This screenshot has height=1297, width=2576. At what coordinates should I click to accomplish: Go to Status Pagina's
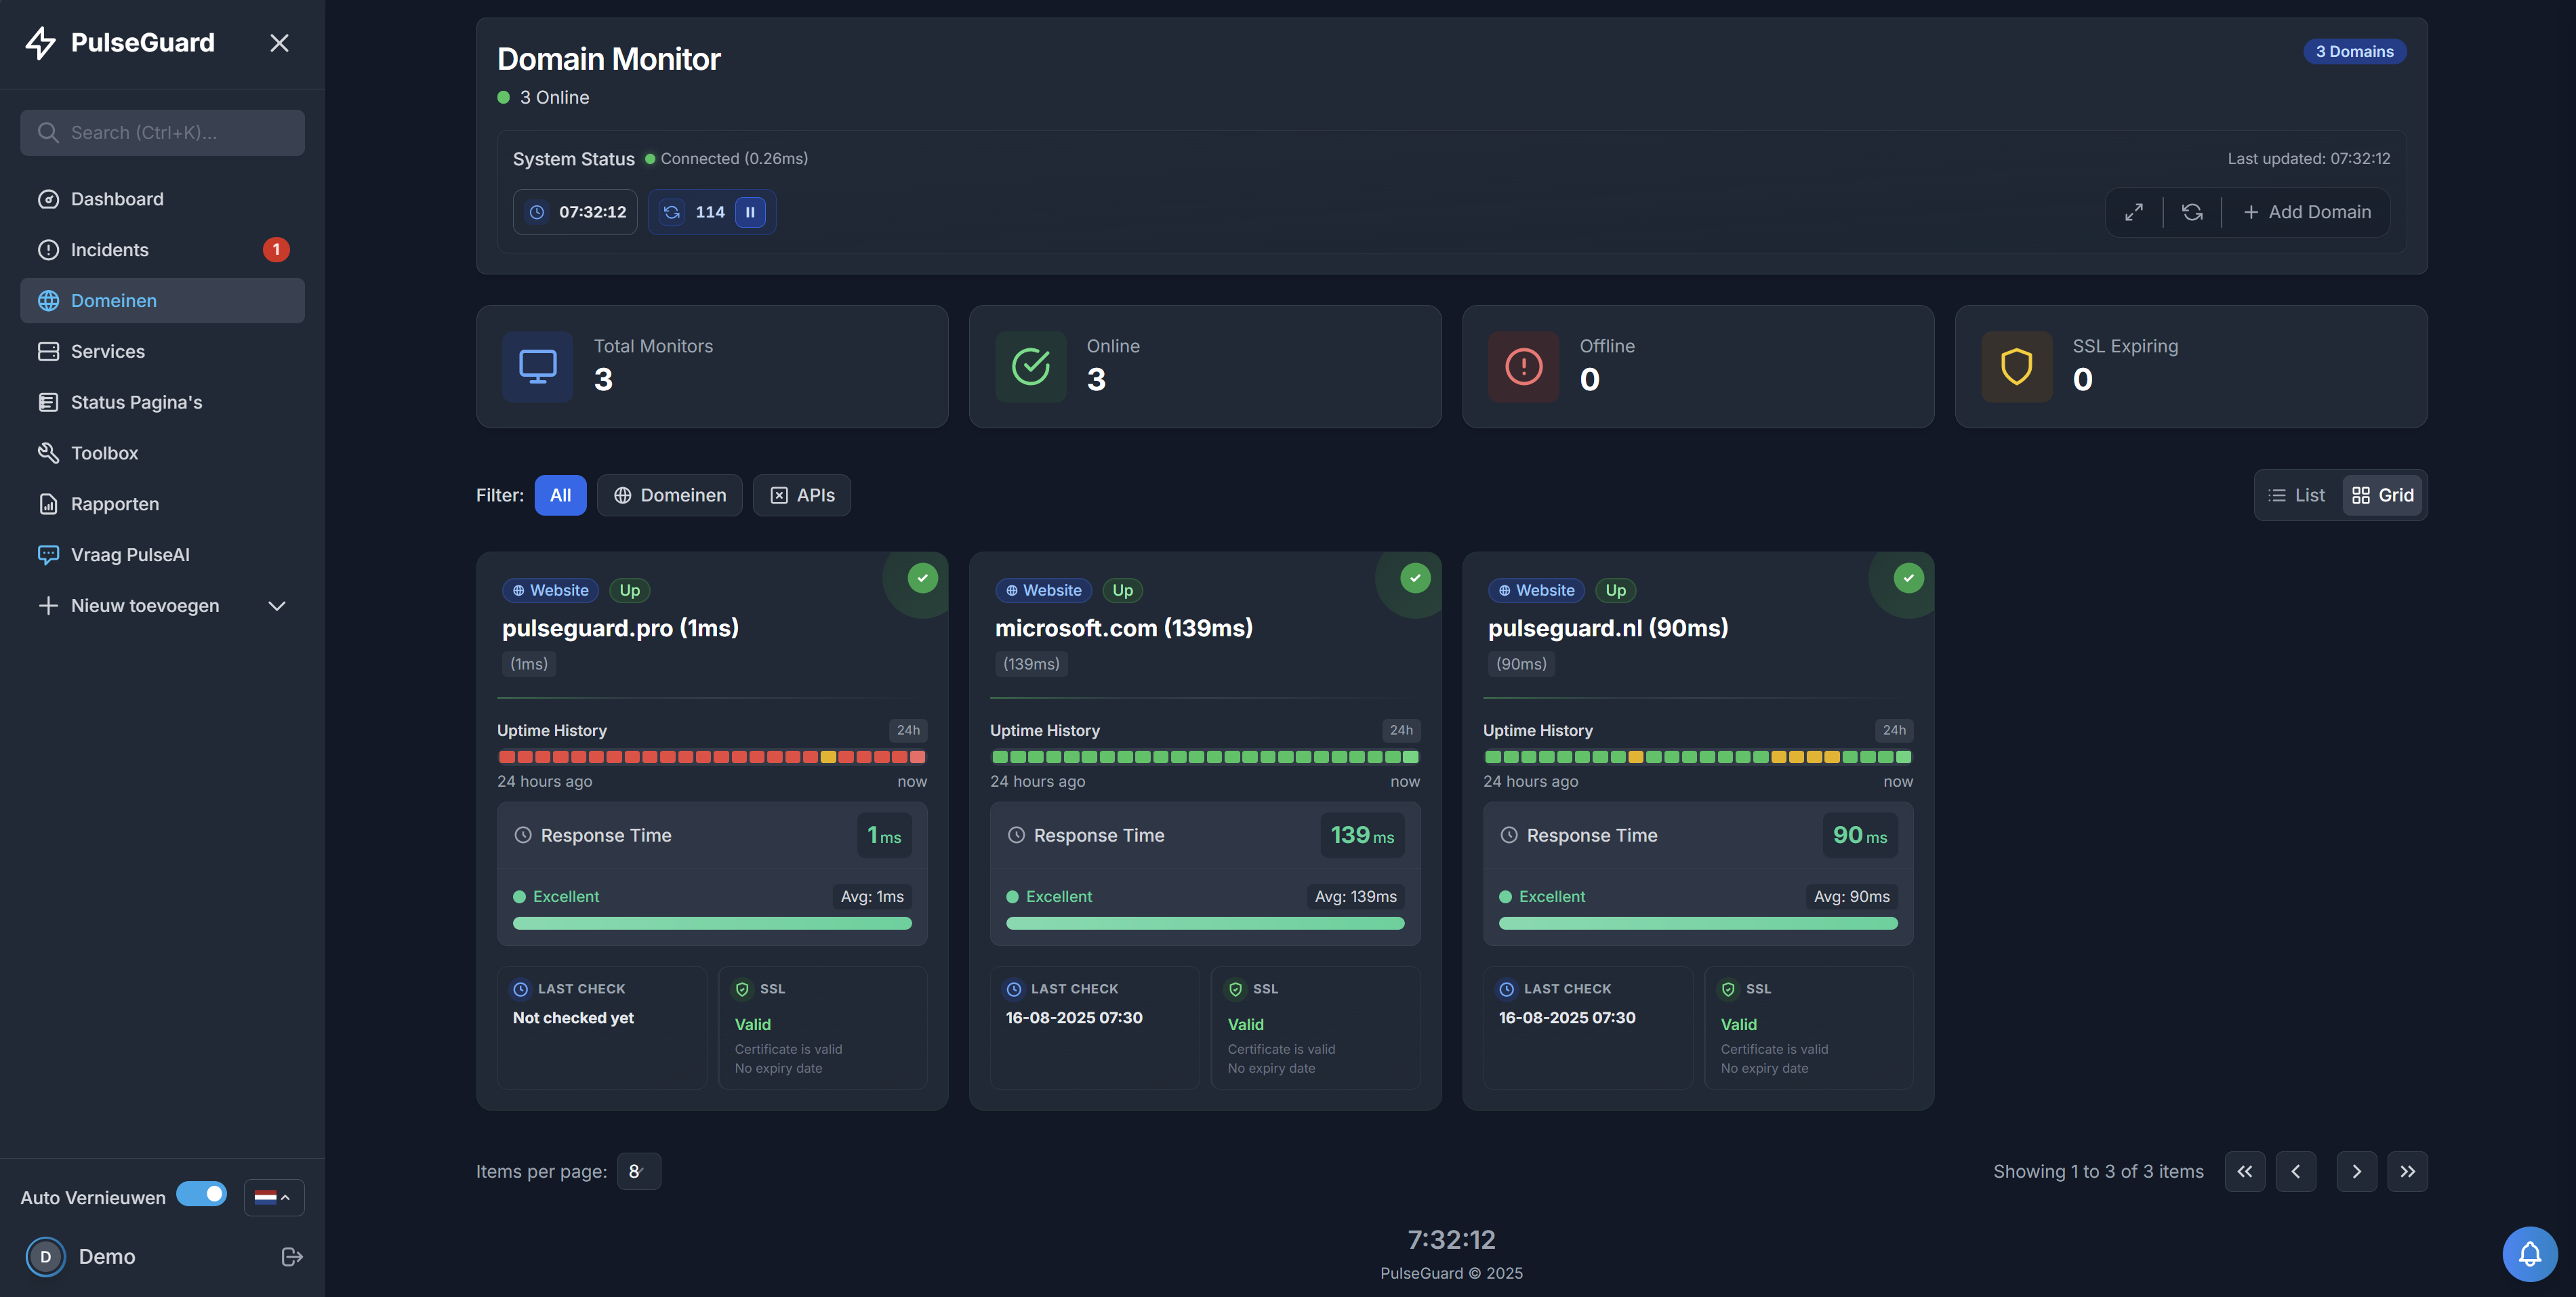(x=162, y=402)
